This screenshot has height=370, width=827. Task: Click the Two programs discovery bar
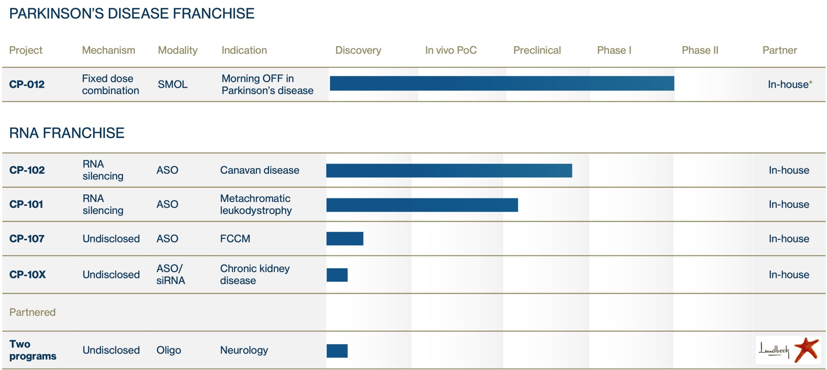click(x=337, y=351)
